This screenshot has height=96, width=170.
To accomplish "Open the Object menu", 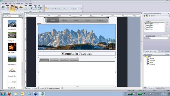I will (18, 3).
